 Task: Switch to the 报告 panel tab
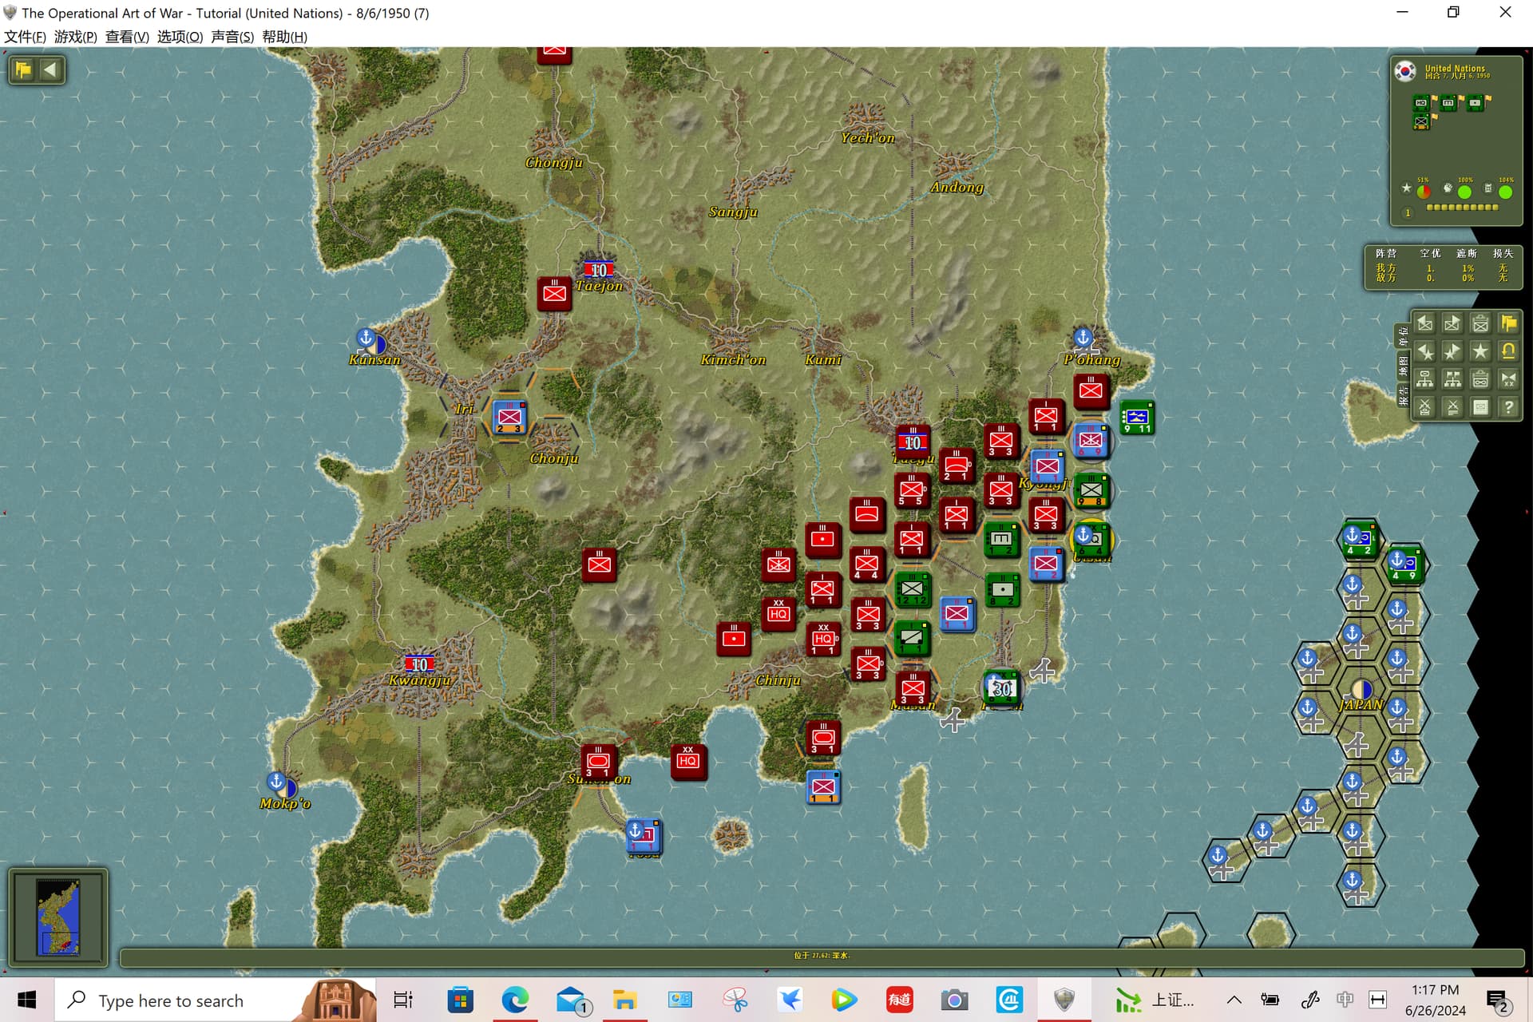[1403, 395]
